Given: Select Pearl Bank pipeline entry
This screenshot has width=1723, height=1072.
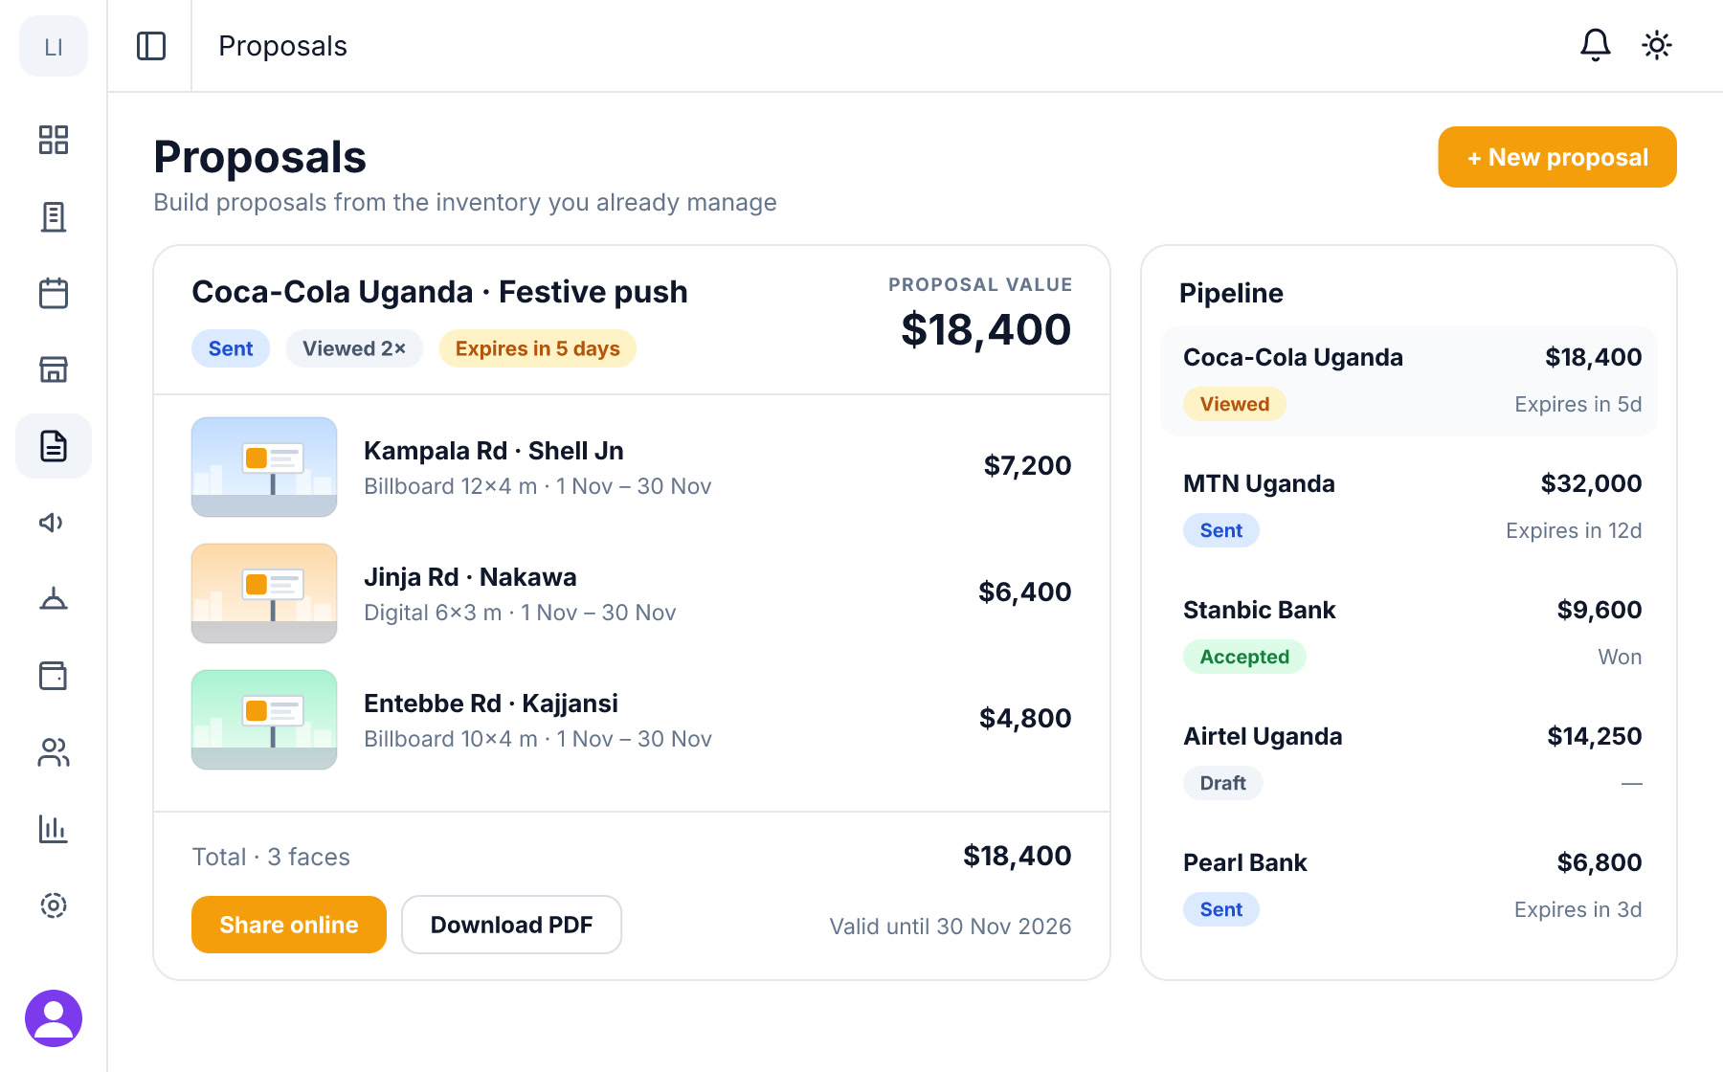Looking at the screenshot, I should point(1409,886).
